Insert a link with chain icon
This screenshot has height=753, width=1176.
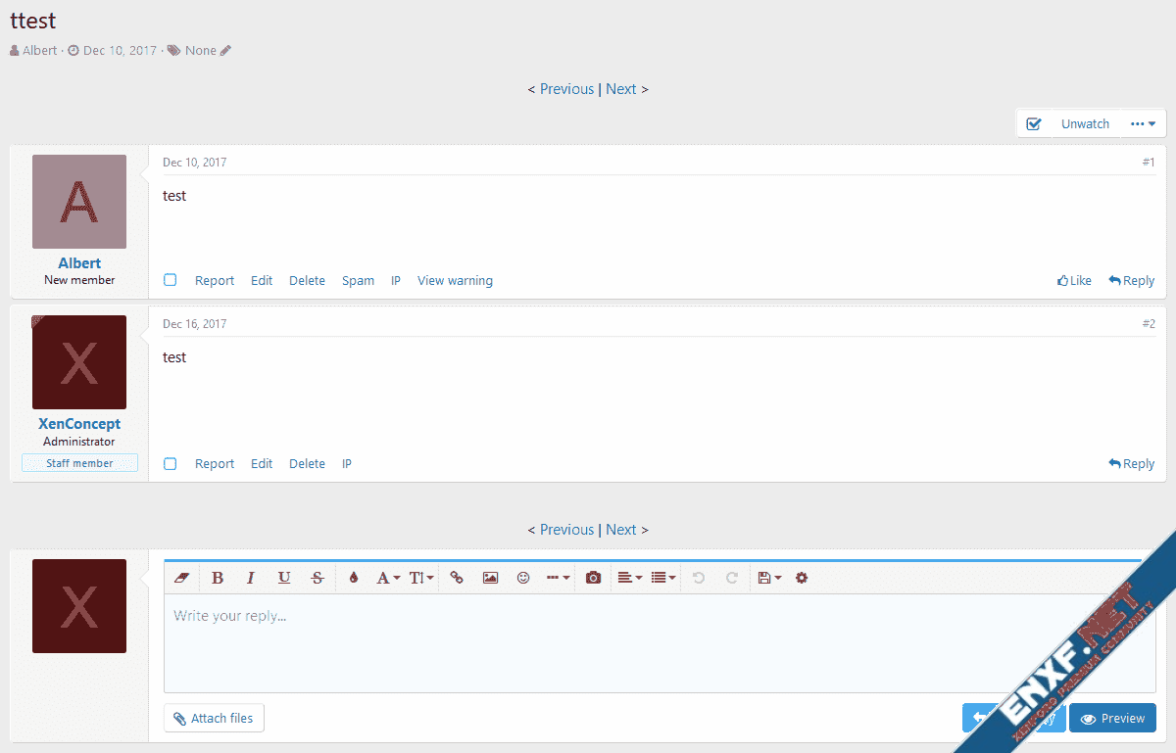457,578
